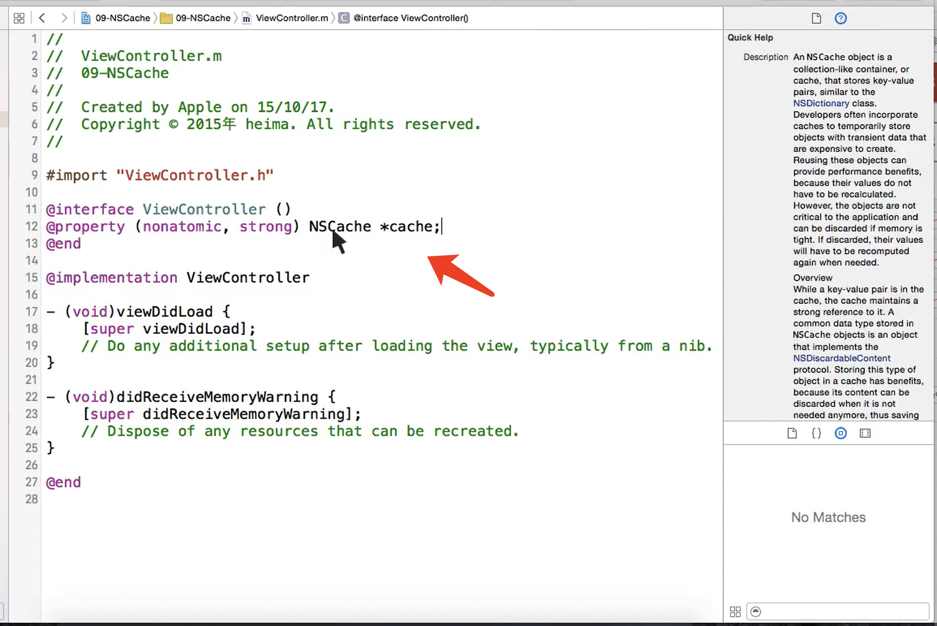Click in the library filter field
This screenshot has width=937, height=626.
(844, 612)
